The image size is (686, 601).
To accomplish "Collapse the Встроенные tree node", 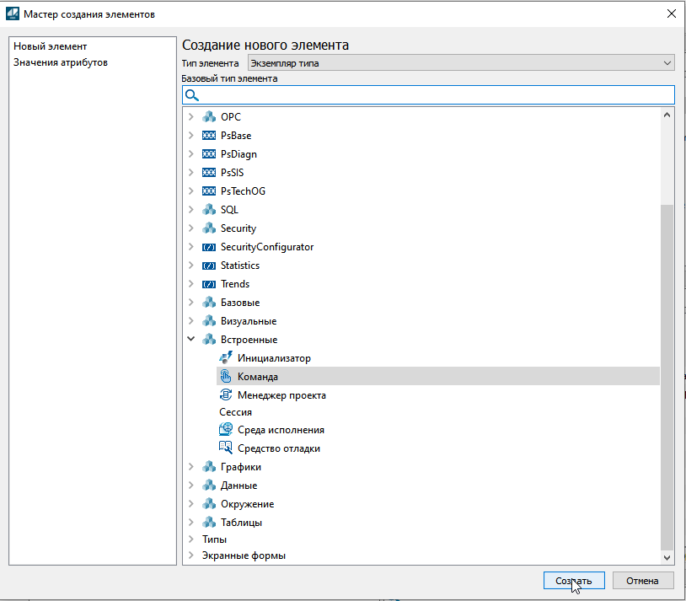I will [191, 340].
